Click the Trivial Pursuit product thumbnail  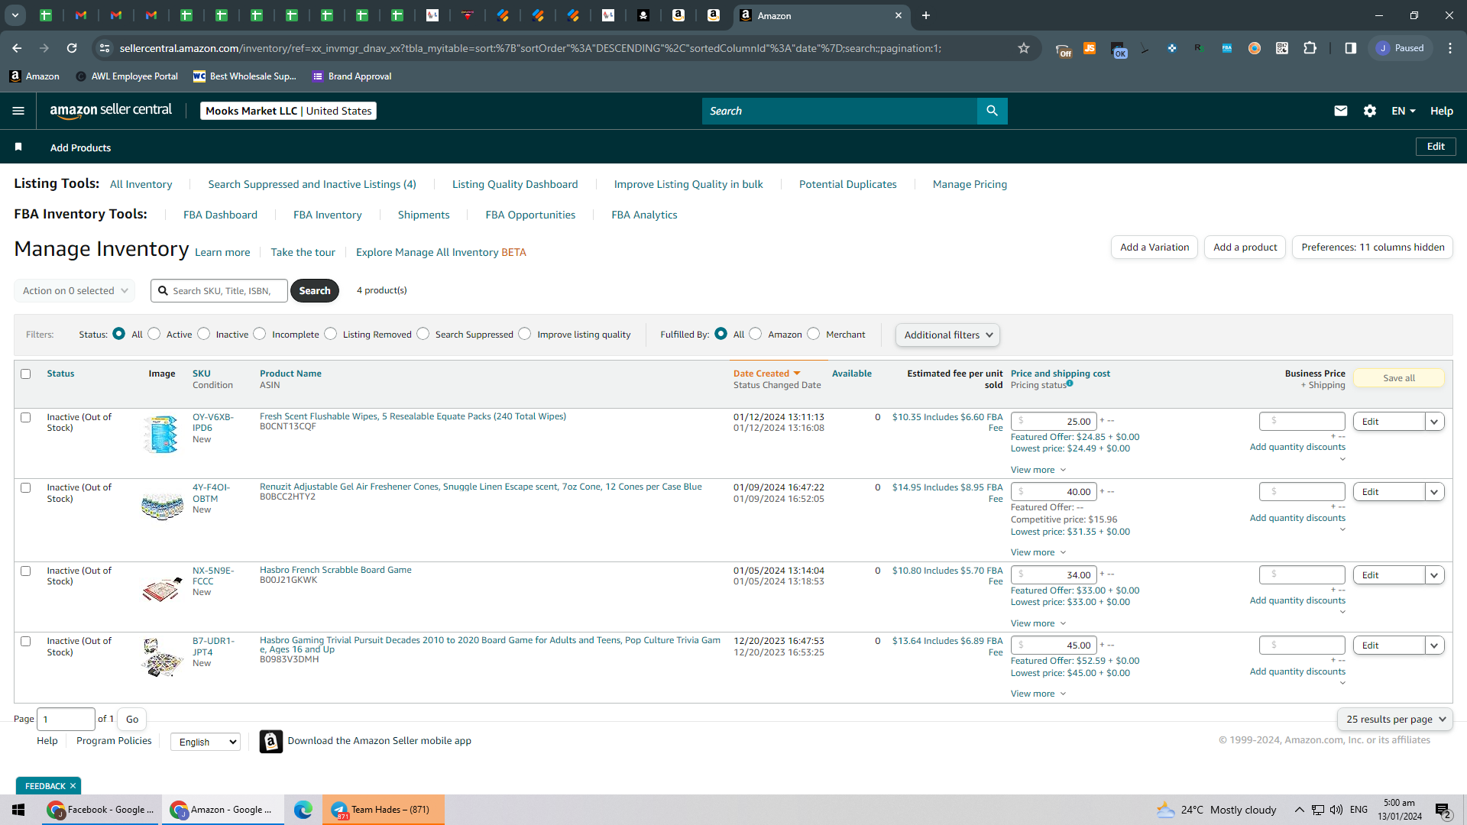[x=162, y=658]
